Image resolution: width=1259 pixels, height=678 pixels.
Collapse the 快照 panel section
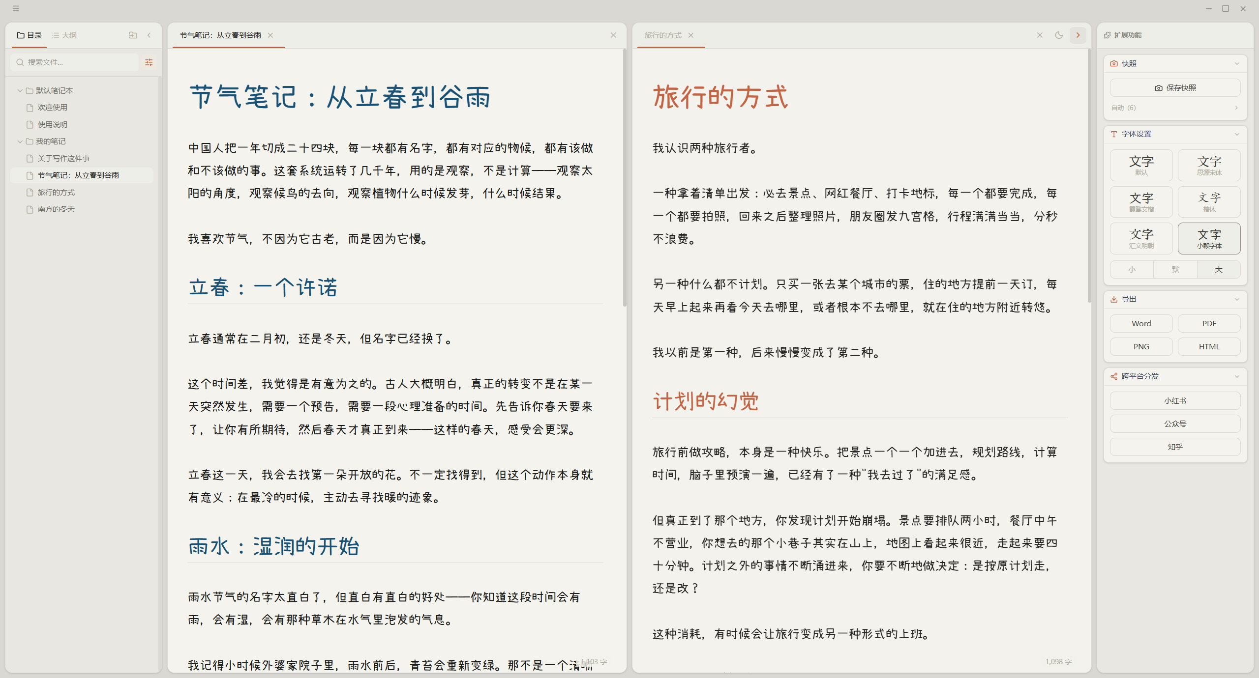[x=1237, y=63]
